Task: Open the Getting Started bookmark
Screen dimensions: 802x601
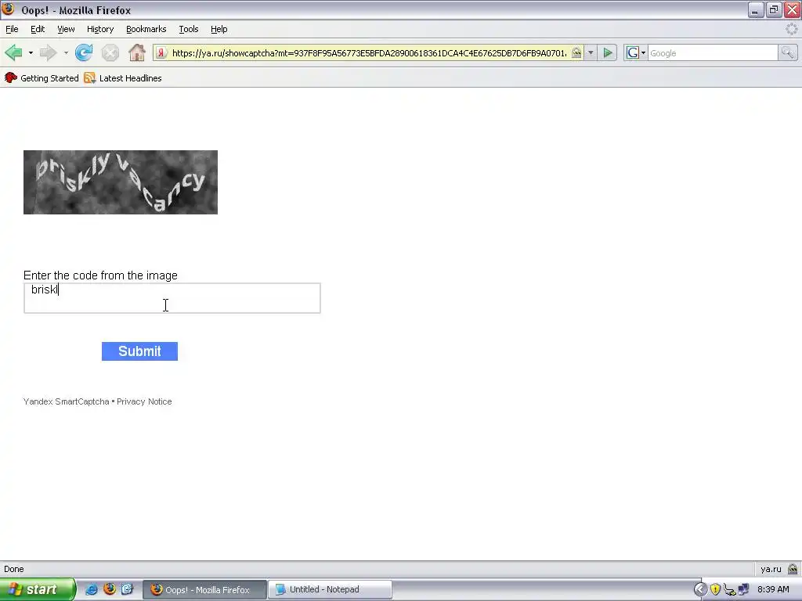Action: tap(42, 78)
